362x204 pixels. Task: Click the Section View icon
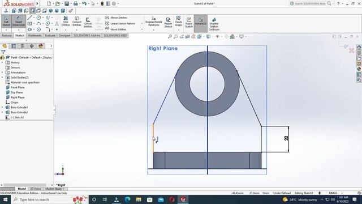click(187, 36)
